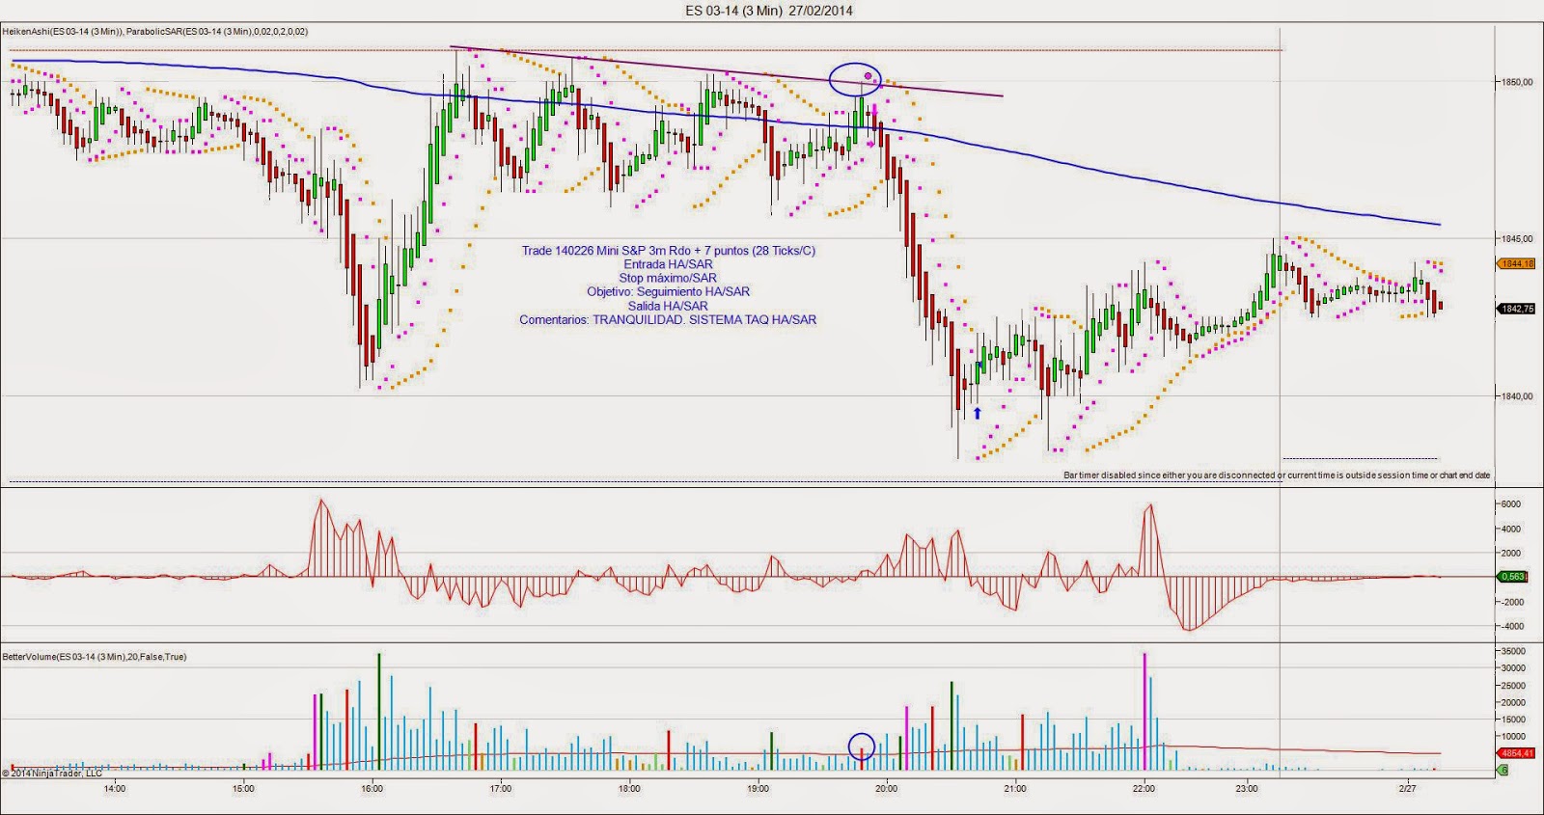Click the chart title ES 03-14 (3 Min)
This screenshot has height=815, width=1544.
[x=769, y=11]
